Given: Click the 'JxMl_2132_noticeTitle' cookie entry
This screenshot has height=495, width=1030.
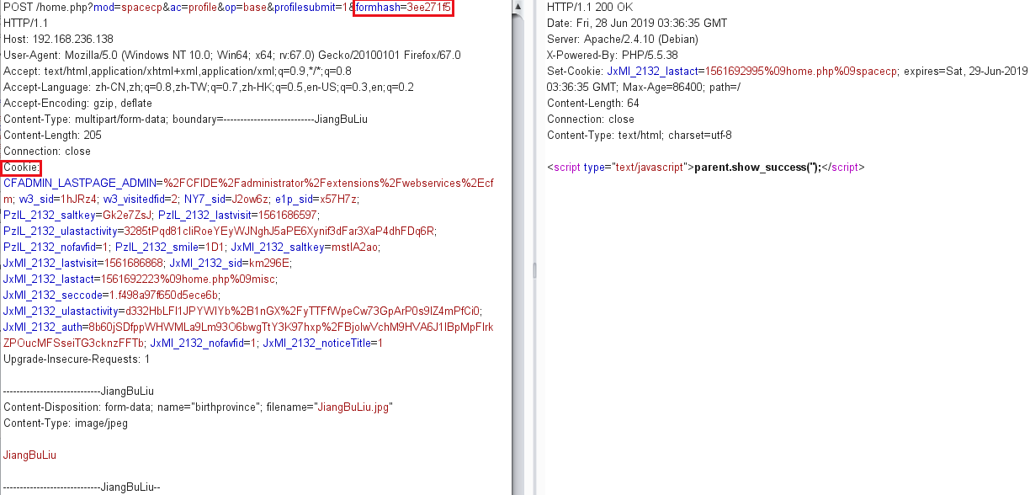Looking at the screenshot, I should tap(323, 343).
